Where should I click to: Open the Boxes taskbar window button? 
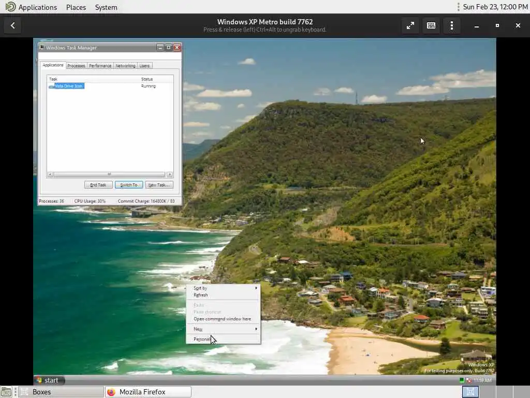click(61, 392)
